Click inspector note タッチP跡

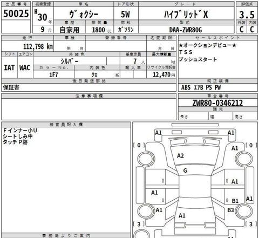(15, 142)
